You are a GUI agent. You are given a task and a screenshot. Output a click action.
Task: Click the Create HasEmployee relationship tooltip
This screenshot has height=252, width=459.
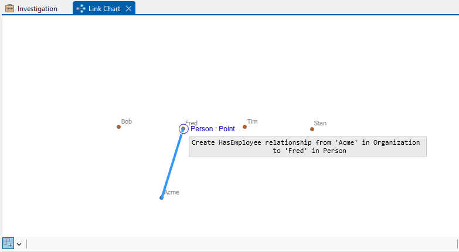[308, 147]
